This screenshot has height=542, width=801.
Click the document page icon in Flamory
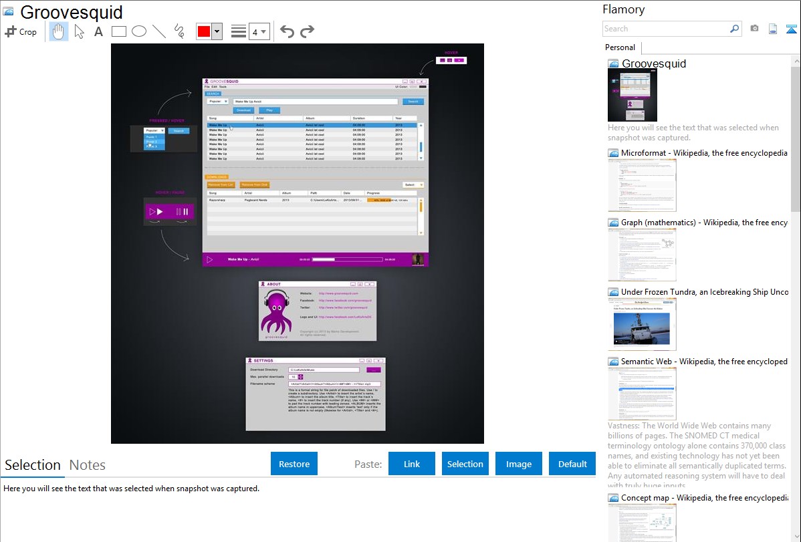pos(773,29)
